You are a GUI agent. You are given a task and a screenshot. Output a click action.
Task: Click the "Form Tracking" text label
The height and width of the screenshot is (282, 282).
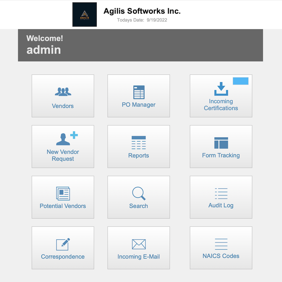point(221,155)
